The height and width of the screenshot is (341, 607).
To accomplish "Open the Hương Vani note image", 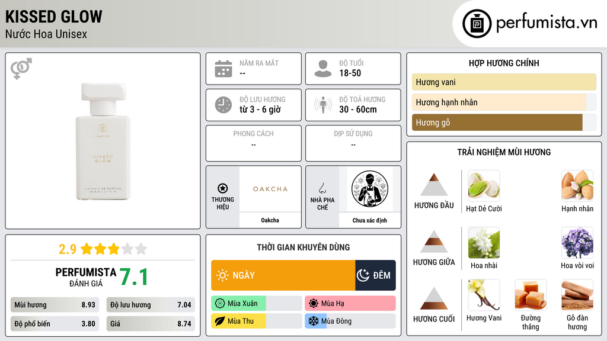I will pyautogui.click(x=484, y=295).
